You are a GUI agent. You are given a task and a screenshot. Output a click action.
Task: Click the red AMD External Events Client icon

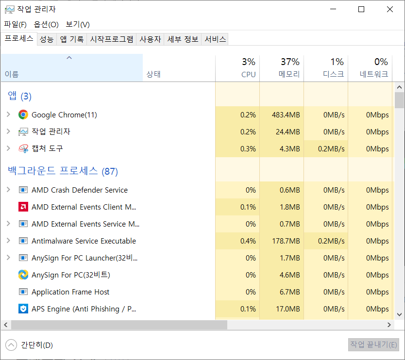[23, 207]
